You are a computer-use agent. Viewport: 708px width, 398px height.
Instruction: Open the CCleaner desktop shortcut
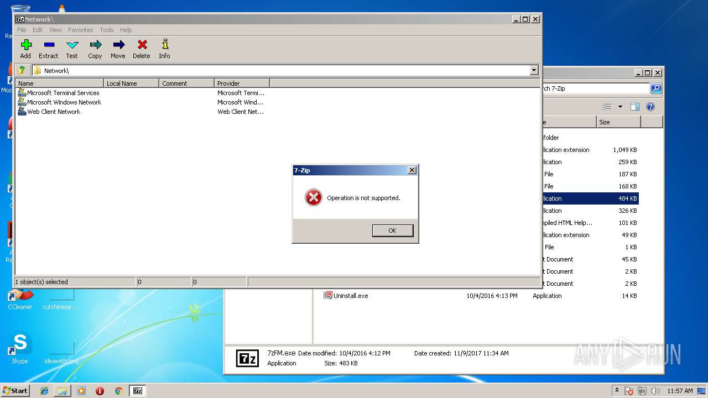tap(20, 300)
